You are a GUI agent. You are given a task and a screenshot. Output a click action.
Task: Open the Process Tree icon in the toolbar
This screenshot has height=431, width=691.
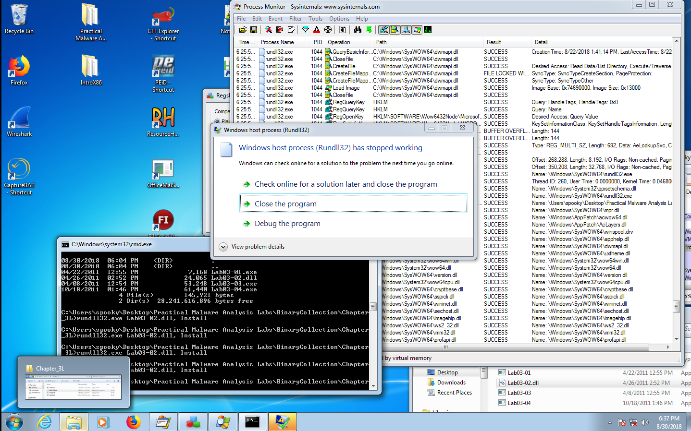[x=342, y=30]
